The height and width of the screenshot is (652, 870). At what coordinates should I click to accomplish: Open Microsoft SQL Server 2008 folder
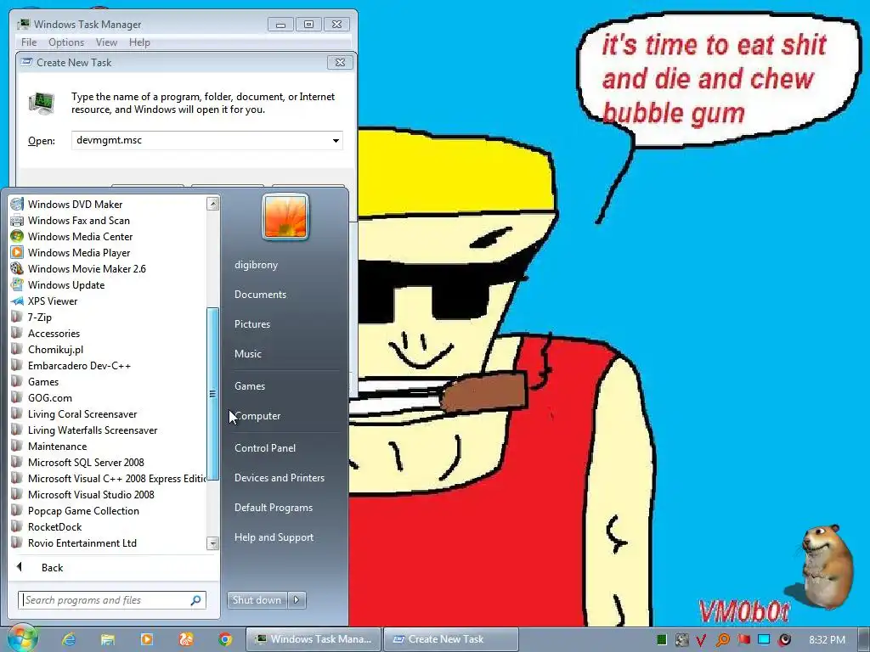[x=86, y=462]
